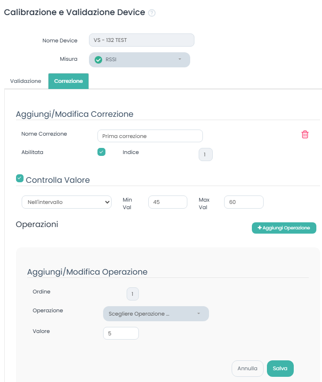The height and width of the screenshot is (382, 322).
Task: Click the Annulla button
Action: [x=247, y=368]
